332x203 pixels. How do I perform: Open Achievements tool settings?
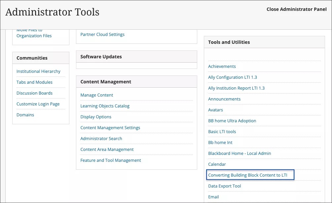tap(222, 66)
